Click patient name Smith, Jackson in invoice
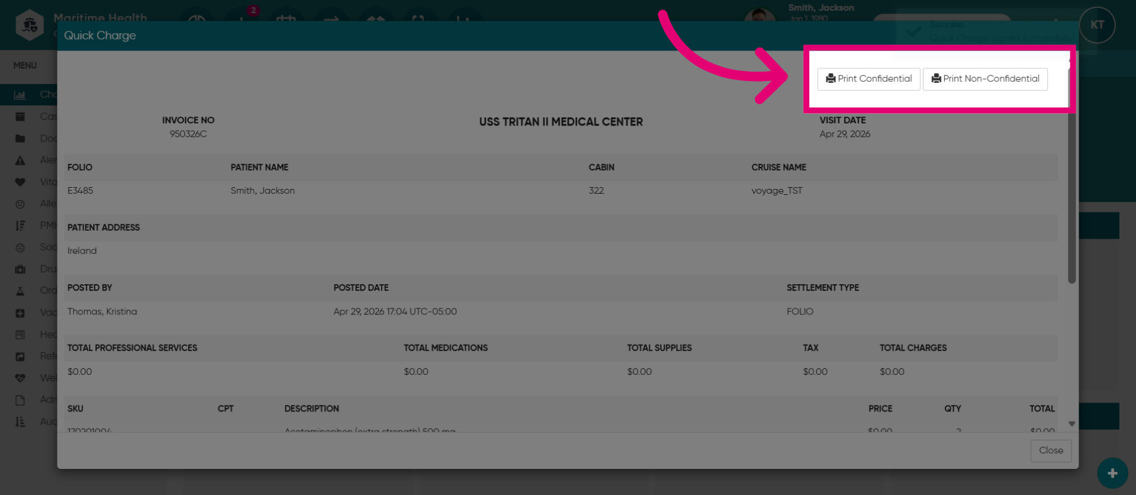 263,191
